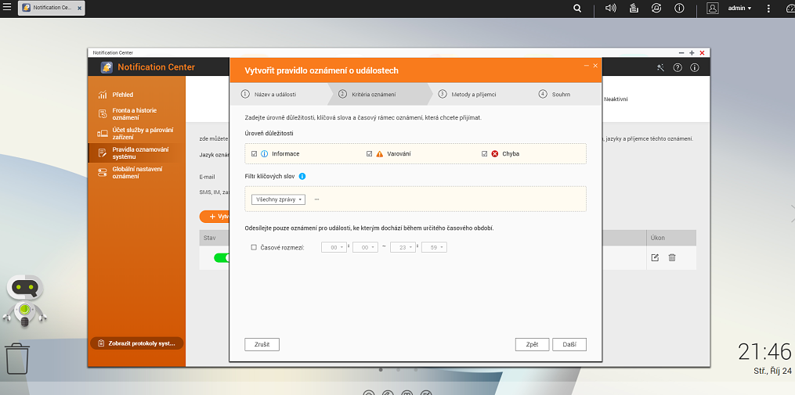The width and height of the screenshot is (795, 395).
Task: Open the three-dot more options menu
Action: (x=768, y=8)
